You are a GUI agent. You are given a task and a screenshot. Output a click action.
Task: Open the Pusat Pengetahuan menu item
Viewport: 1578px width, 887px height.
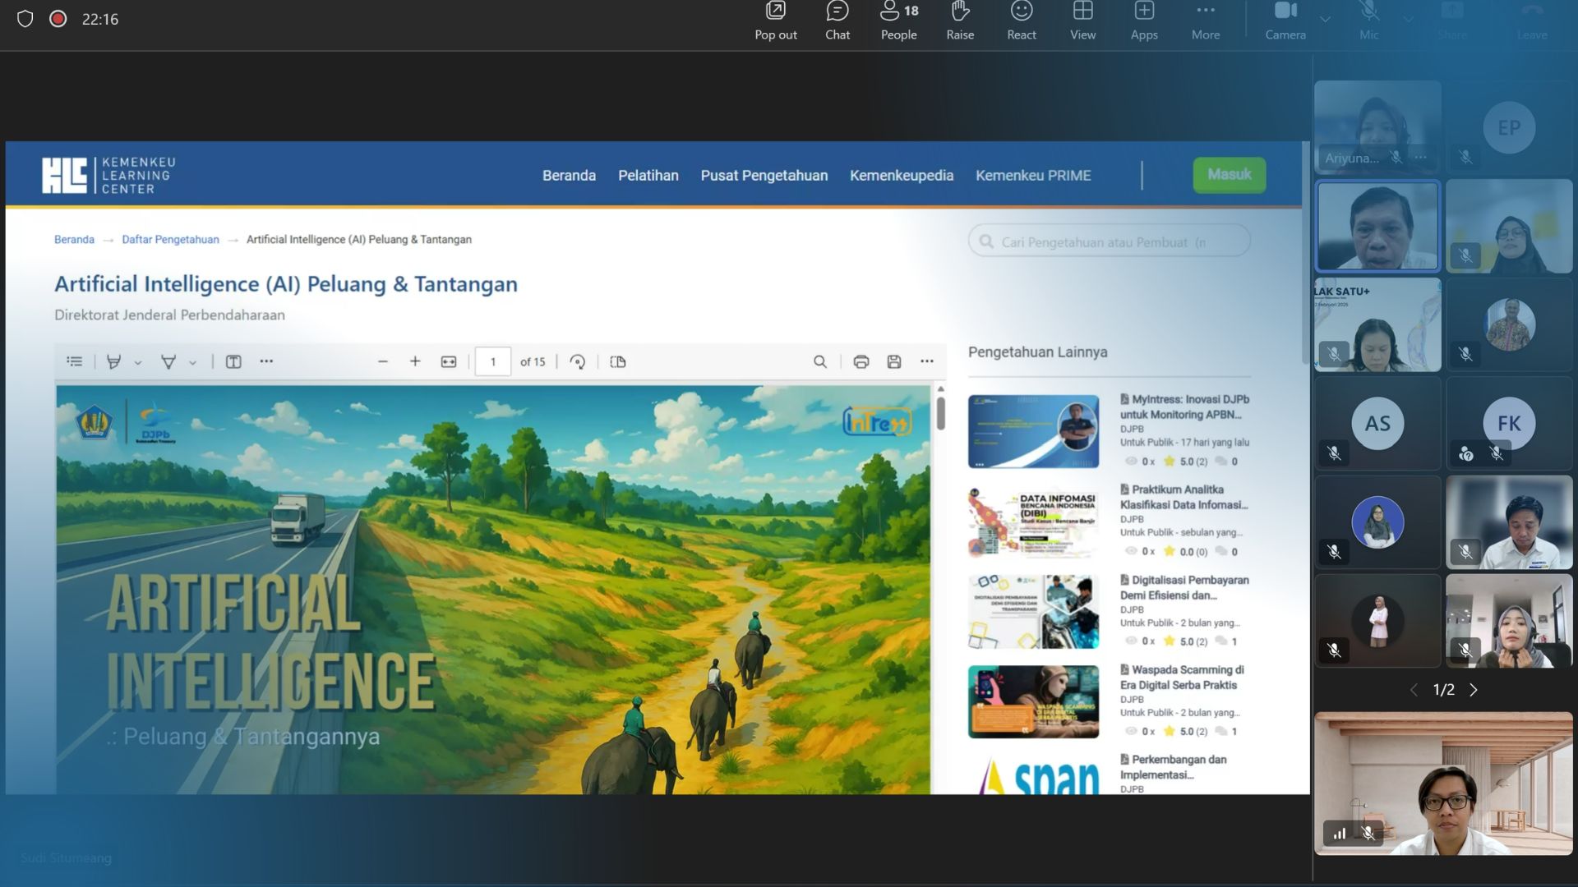[764, 175]
